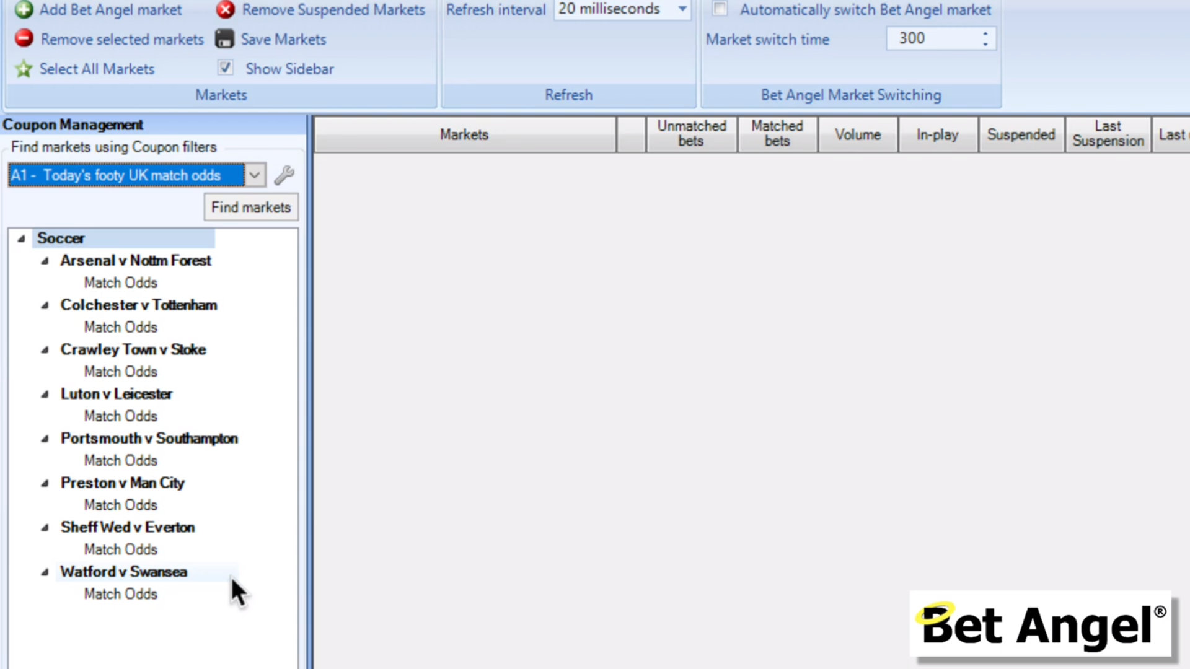Collapse the Arsenal v Nottm Forest entry
The height and width of the screenshot is (669, 1190).
click(44, 261)
